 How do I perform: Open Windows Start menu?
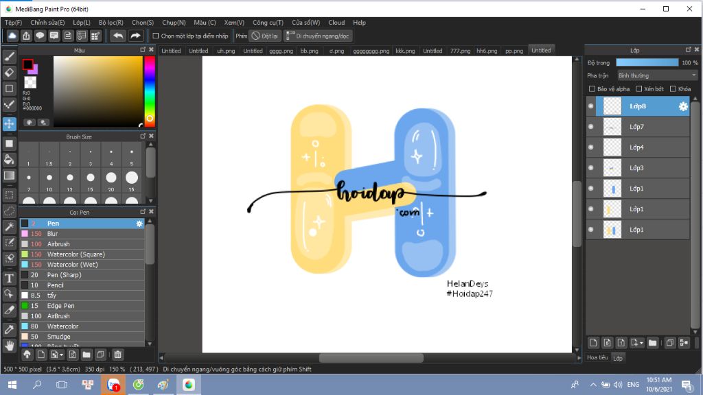tap(12, 385)
